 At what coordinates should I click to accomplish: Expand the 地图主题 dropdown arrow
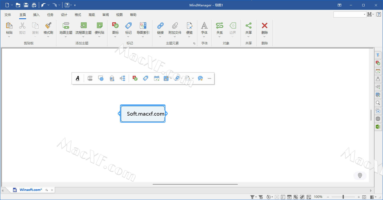(66, 37)
